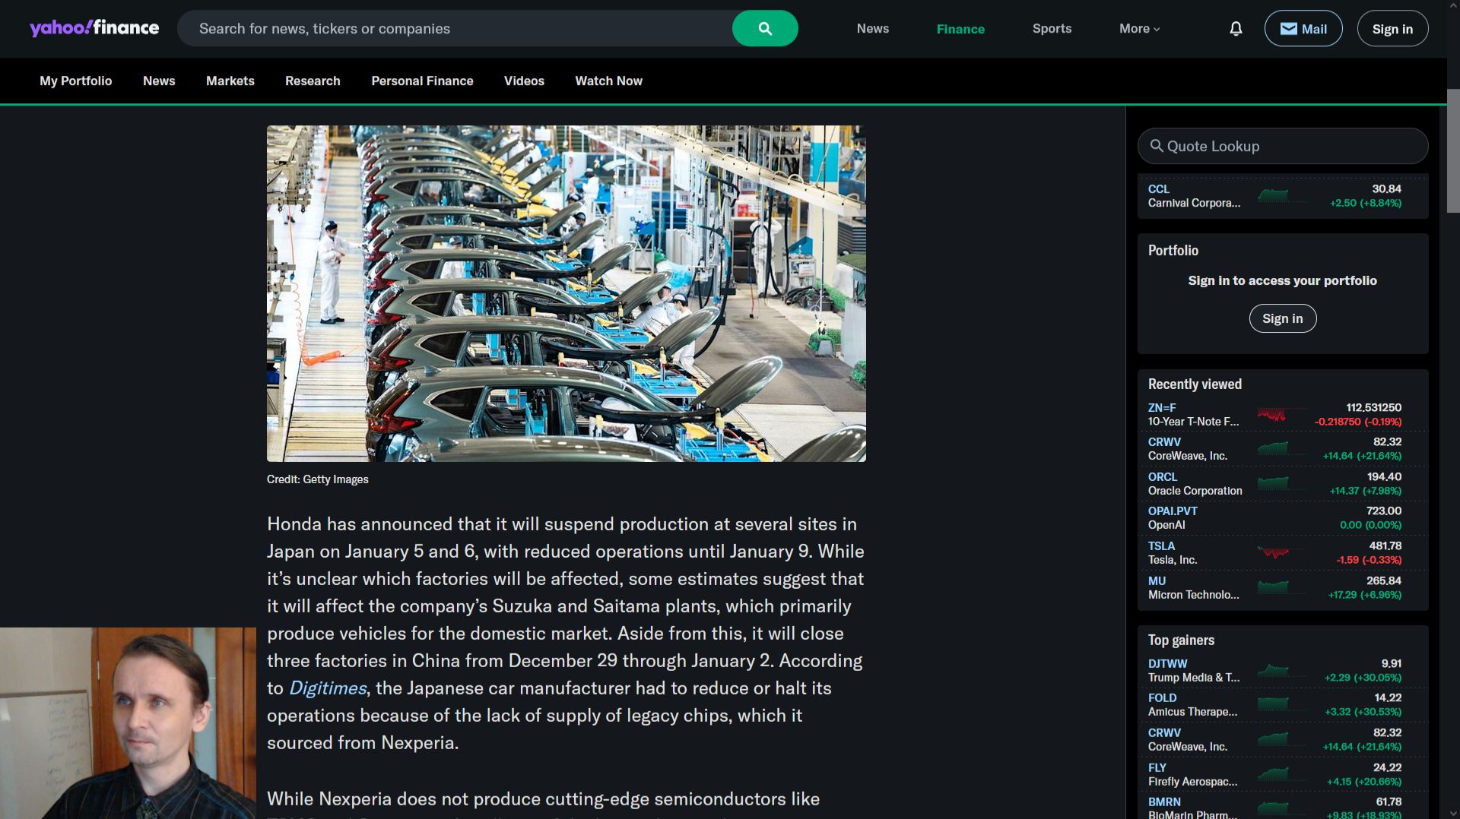Open the OPAI.PVT ticker link
Screen dimensions: 1460x819
(x=1172, y=511)
